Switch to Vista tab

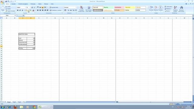pos(52,4)
